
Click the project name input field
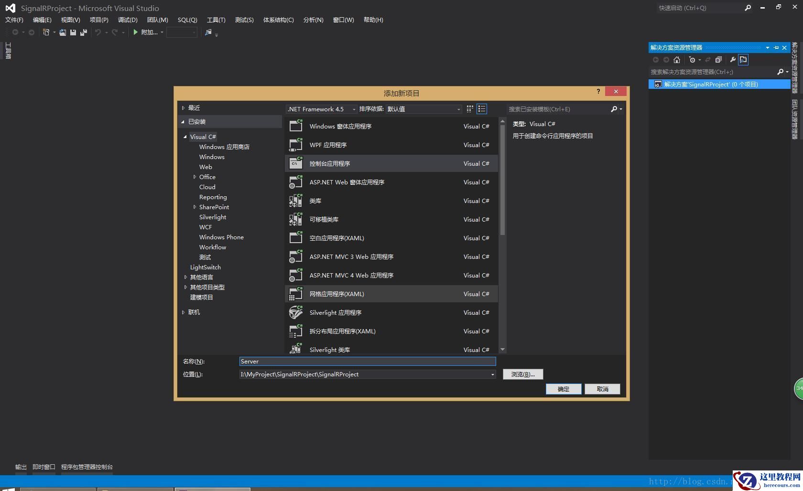pyautogui.click(x=367, y=362)
